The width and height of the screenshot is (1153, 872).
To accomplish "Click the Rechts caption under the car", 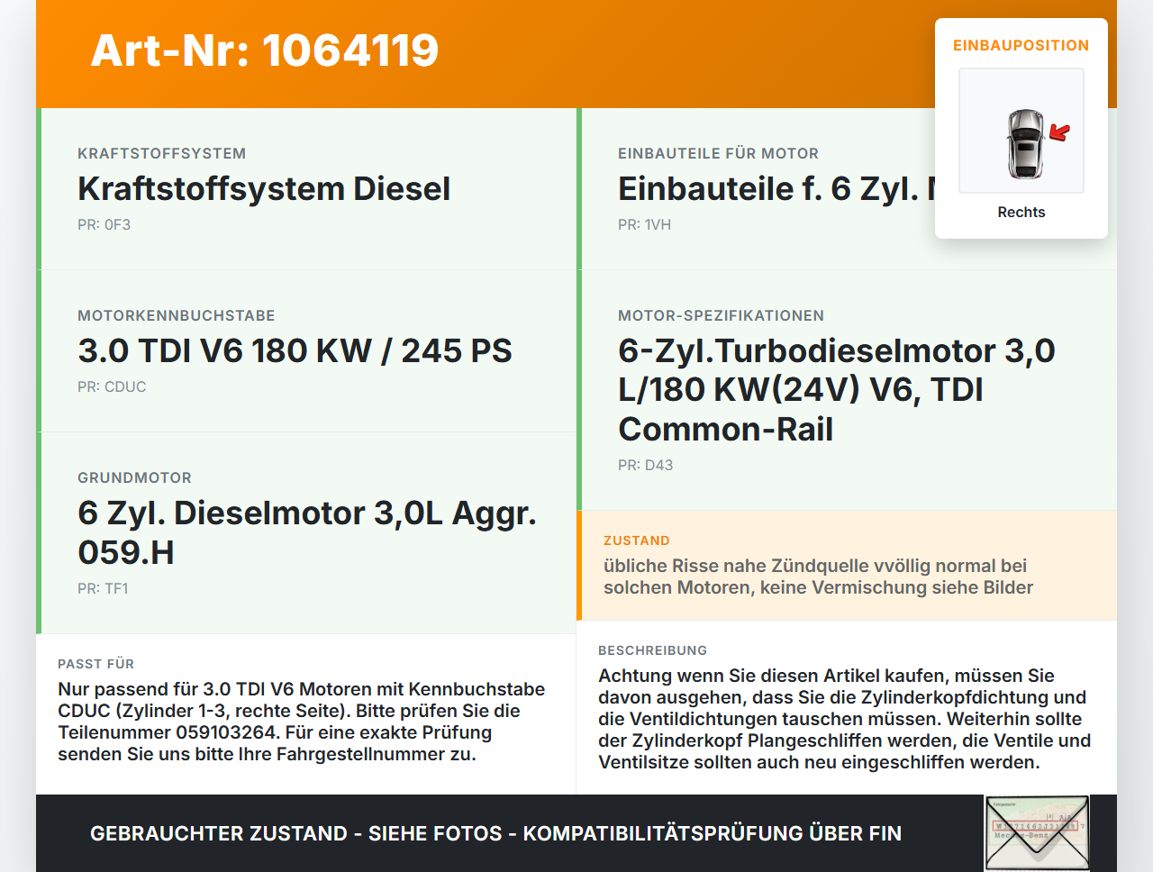I will click(x=1021, y=212).
